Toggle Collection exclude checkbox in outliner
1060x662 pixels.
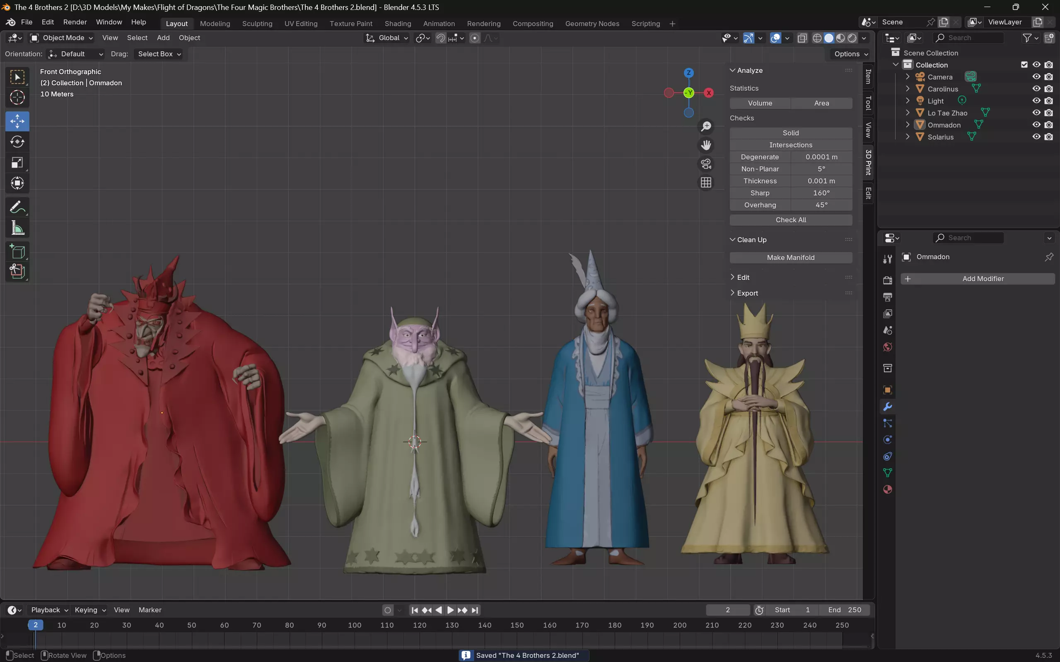point(1024,65)
